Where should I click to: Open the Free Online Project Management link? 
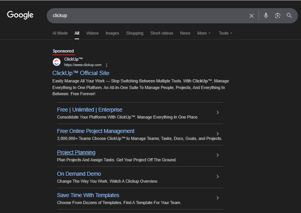pos(96,131)
